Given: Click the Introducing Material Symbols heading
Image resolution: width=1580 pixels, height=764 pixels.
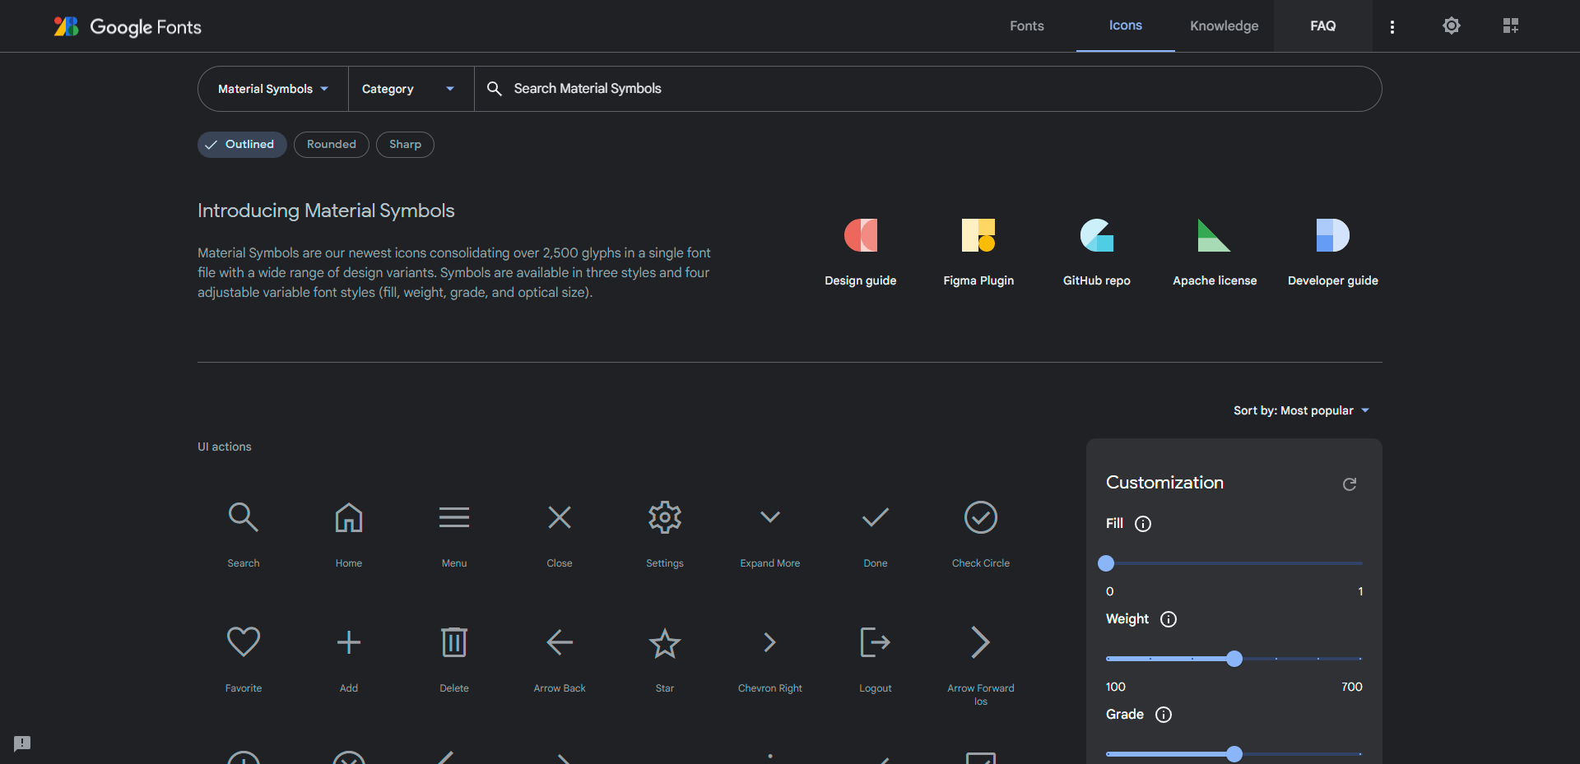Looking at the screenshot, I should 326,211.
